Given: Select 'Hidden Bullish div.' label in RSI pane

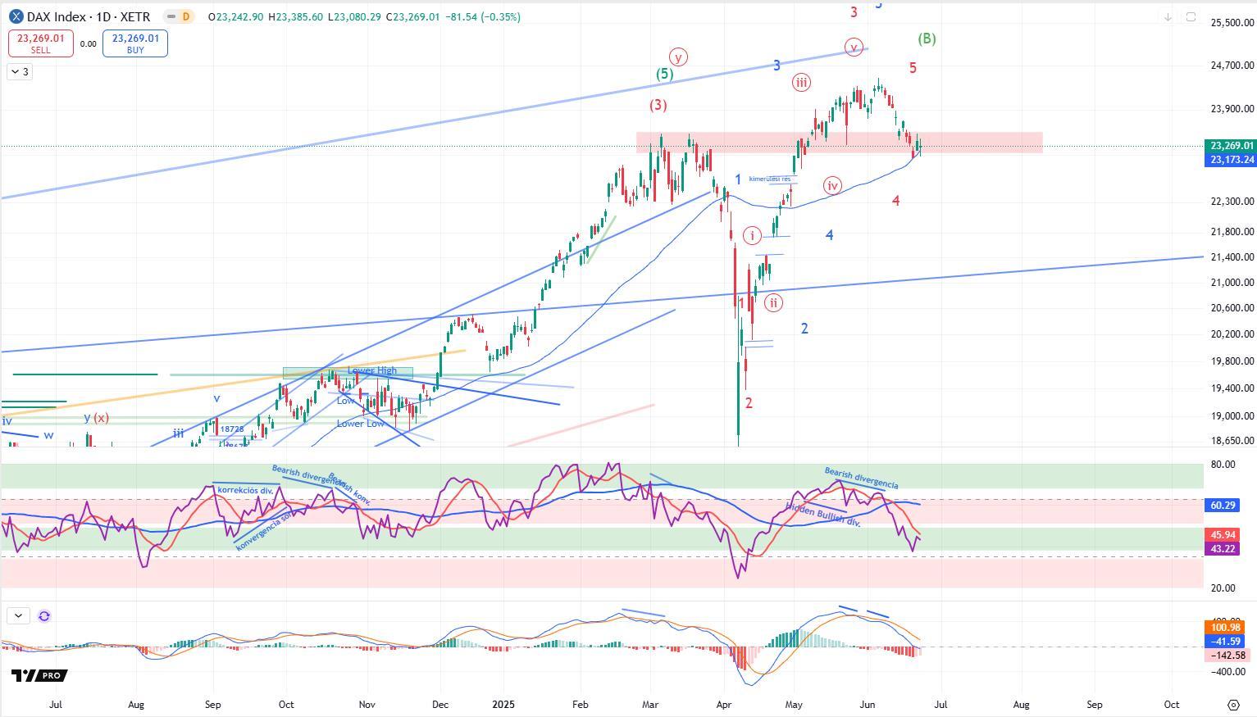Looking at the screenshot, I should point(823,514).
